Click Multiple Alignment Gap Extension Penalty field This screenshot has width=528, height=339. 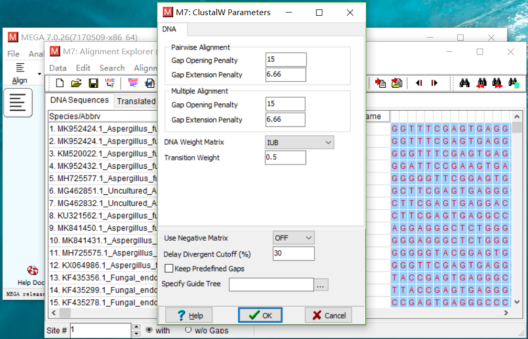(x=285, y=120)
